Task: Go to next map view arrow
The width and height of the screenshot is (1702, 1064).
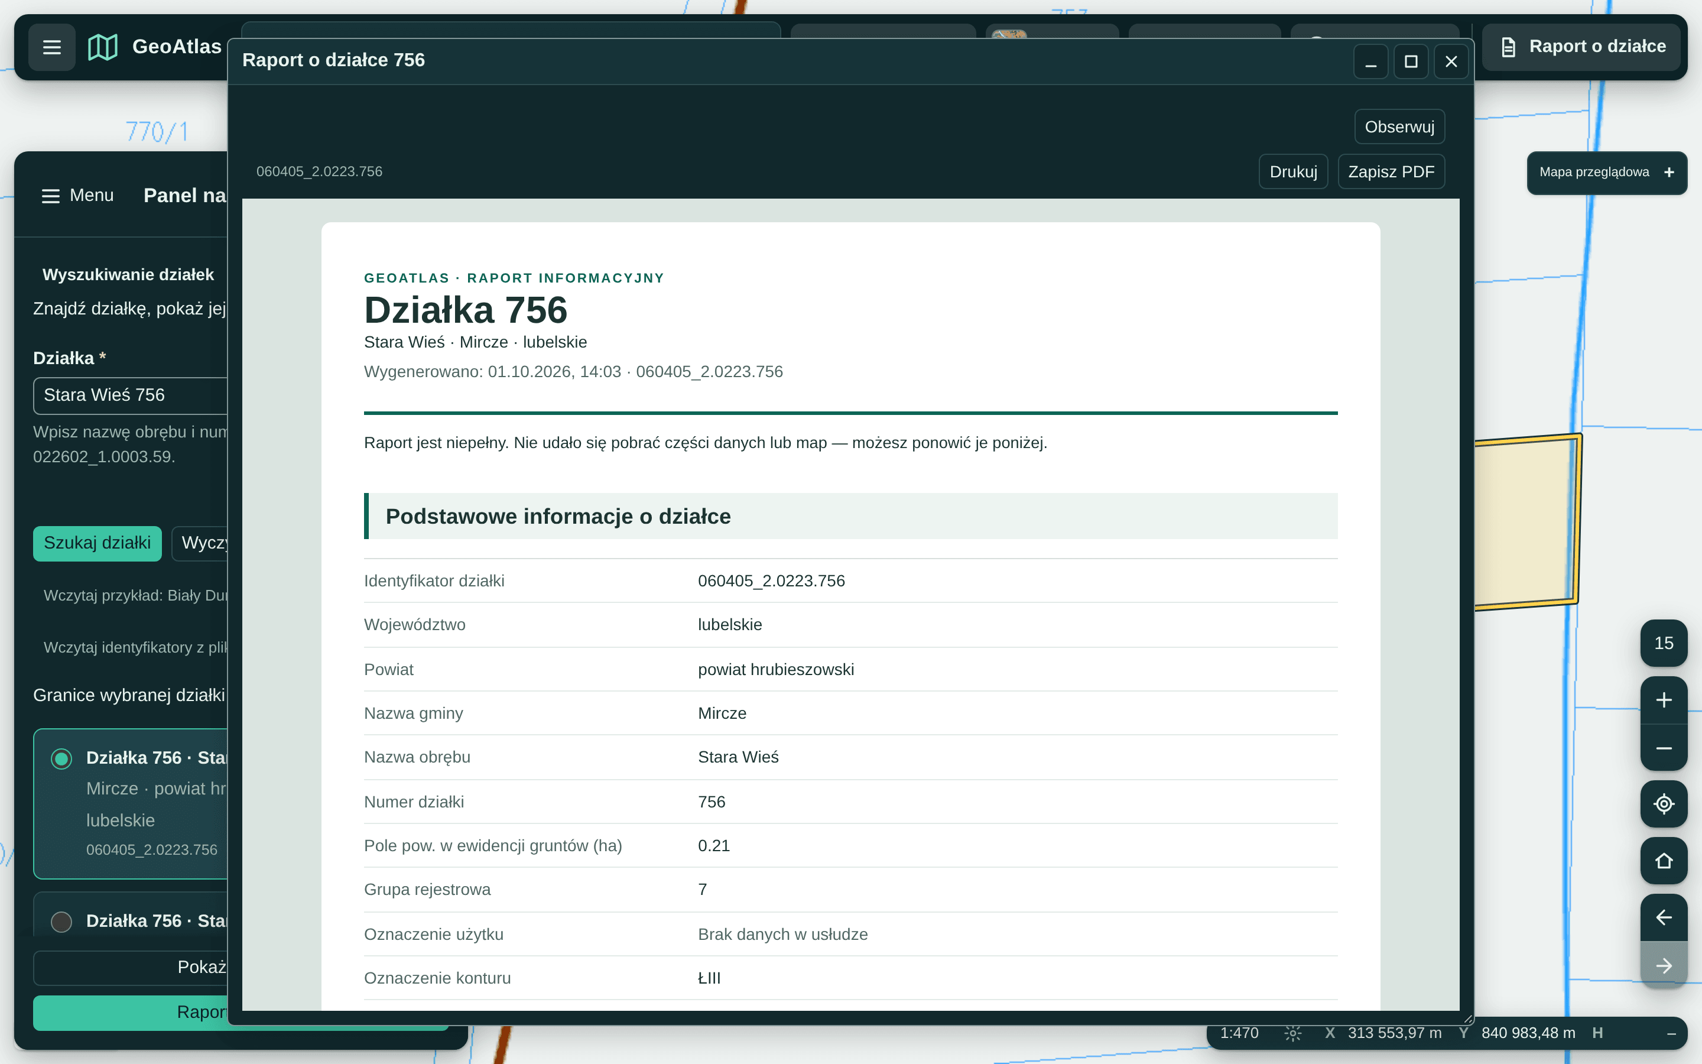Action: [1664, 965]
